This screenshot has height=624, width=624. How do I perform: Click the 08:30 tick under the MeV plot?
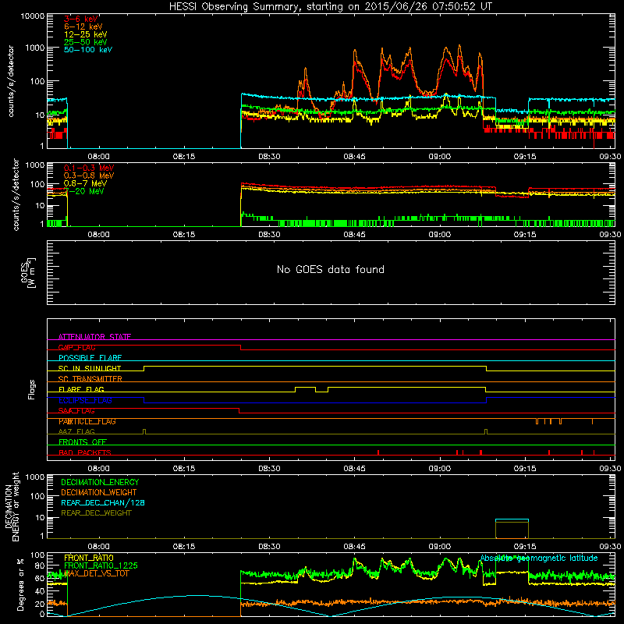click(269, 235)
